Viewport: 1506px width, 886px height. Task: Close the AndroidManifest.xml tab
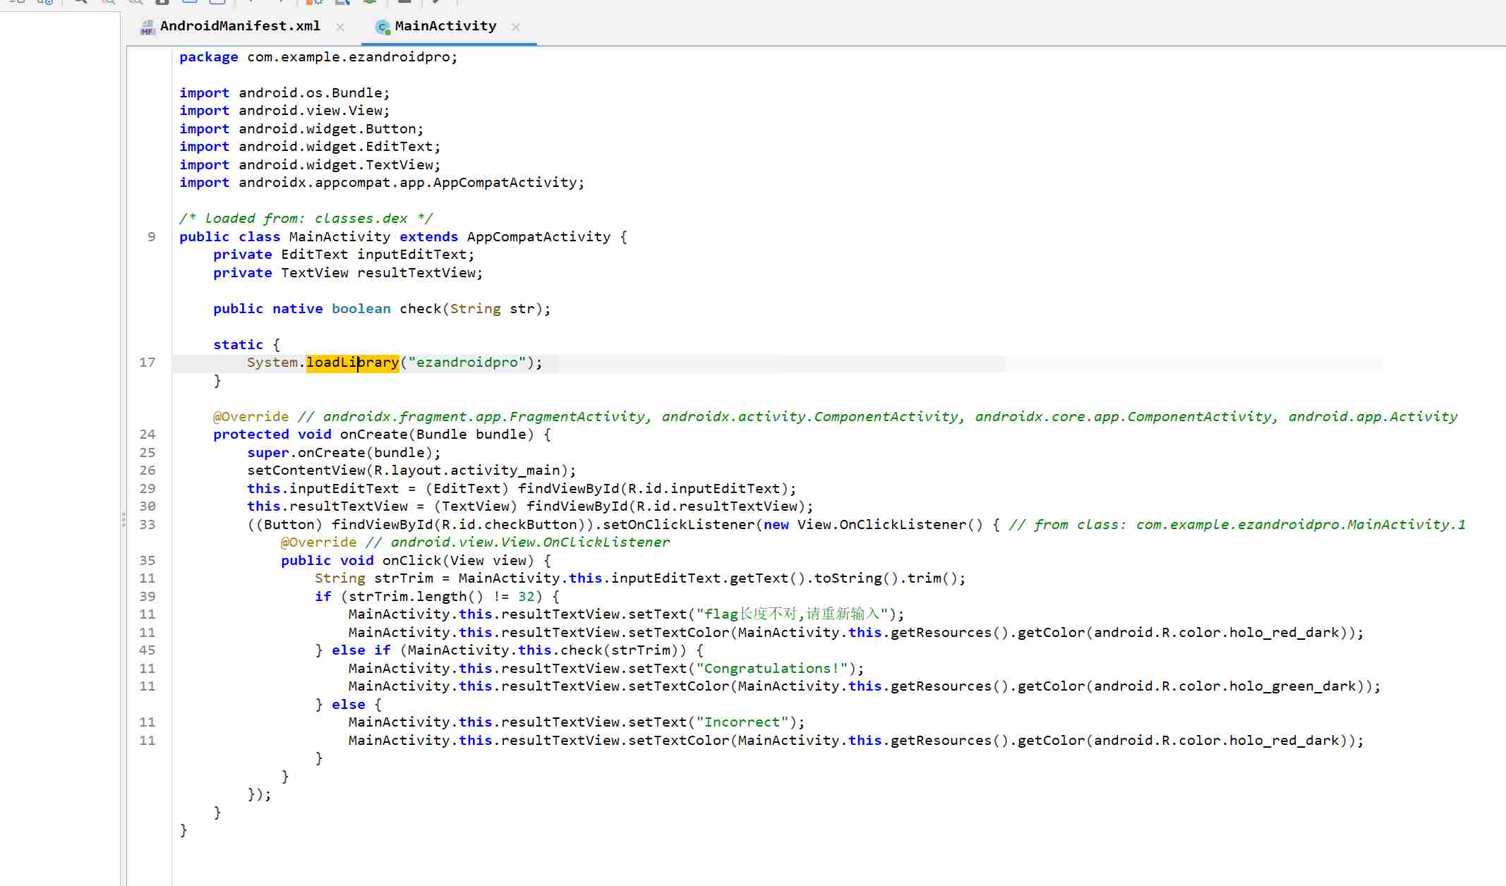340,27
